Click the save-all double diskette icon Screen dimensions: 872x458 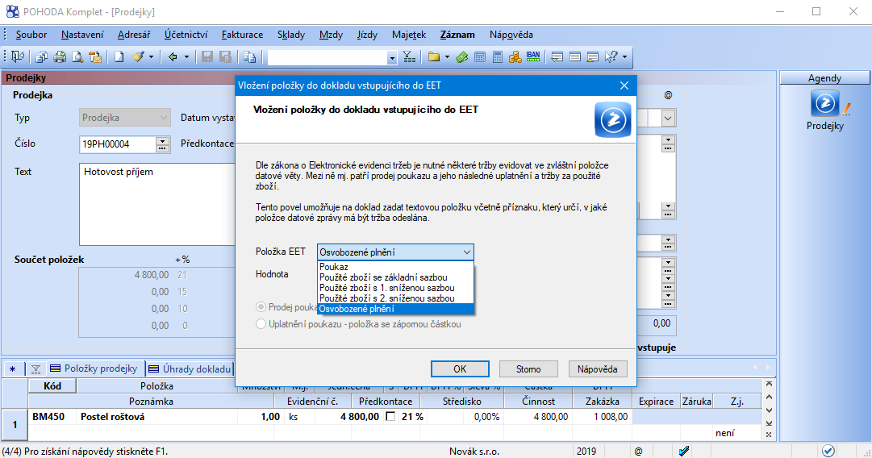[225, 56]
